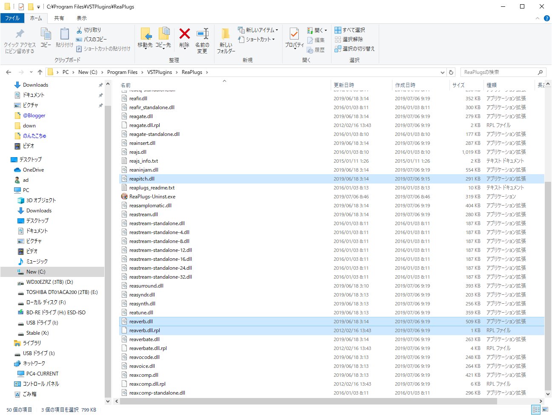This screenshot has width=552, height=415.
Task: Click パスのコピー in the ribbon
Action: tap(92, 40)
